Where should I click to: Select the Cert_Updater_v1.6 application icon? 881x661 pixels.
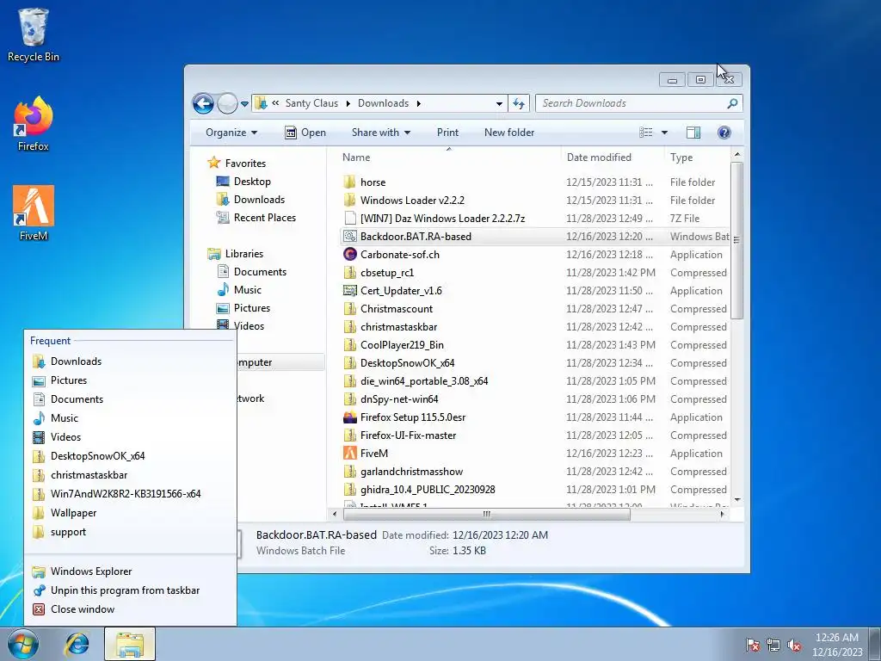349,291
